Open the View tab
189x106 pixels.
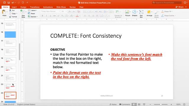pos(81,7)
